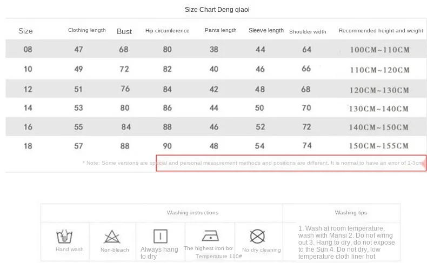Click the Size Chart Deng qiaoi title
Screen dimensions: 427x263
point(217,10)
